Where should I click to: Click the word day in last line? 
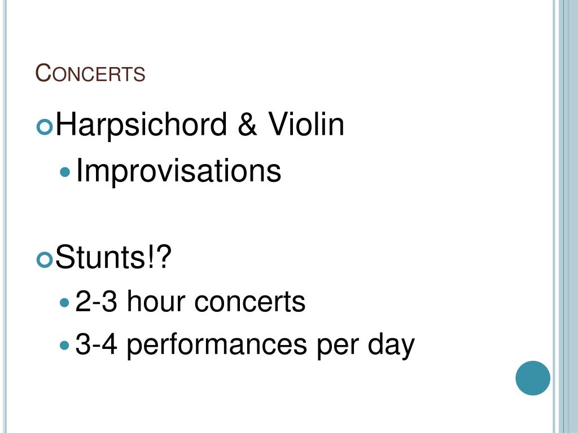coord(391,346)
